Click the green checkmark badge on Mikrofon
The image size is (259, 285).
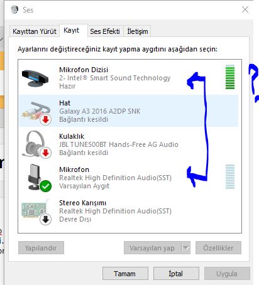[45, 186]
